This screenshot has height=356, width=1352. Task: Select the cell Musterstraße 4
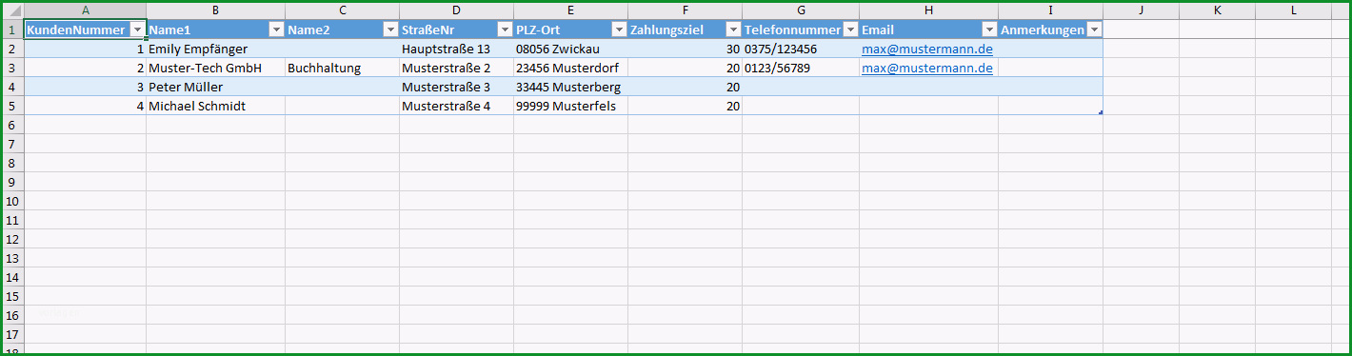[456, 106]
